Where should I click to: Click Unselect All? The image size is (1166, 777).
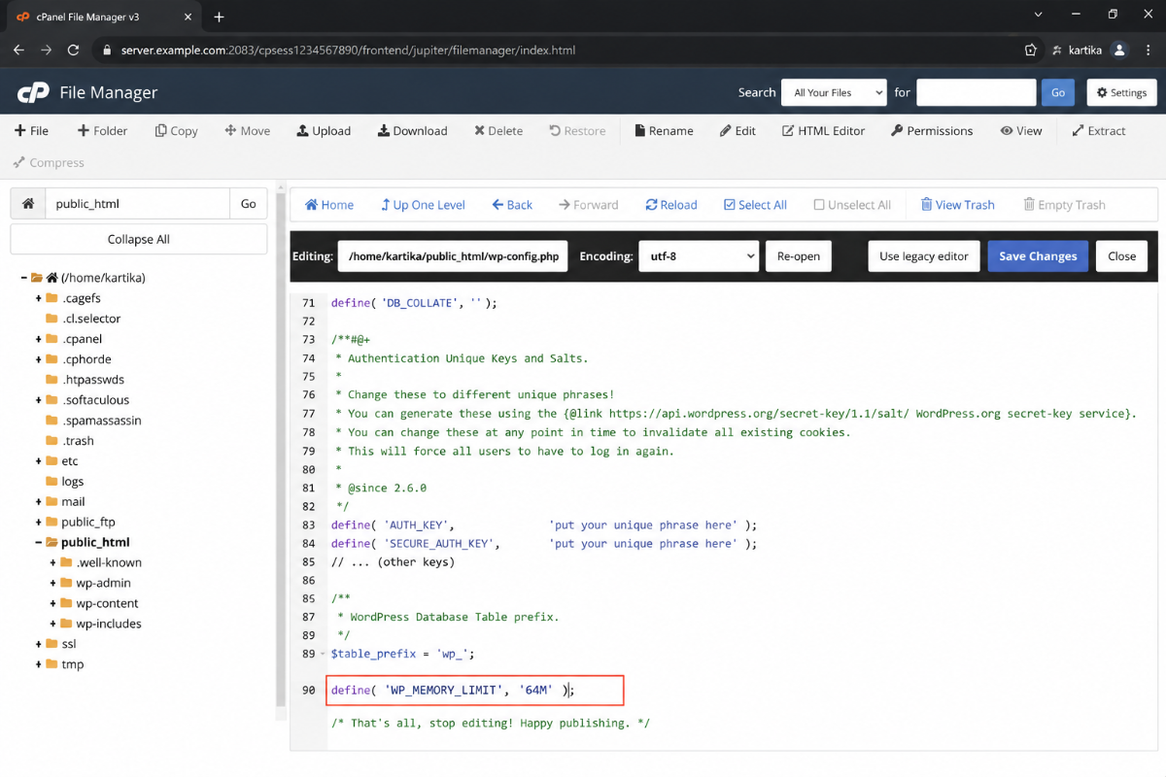(852, 205)
